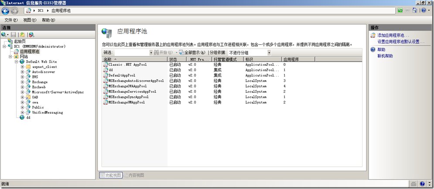Click the owa application icon
This screenshot has height=189, width=434.
click(x=28, y=102)
